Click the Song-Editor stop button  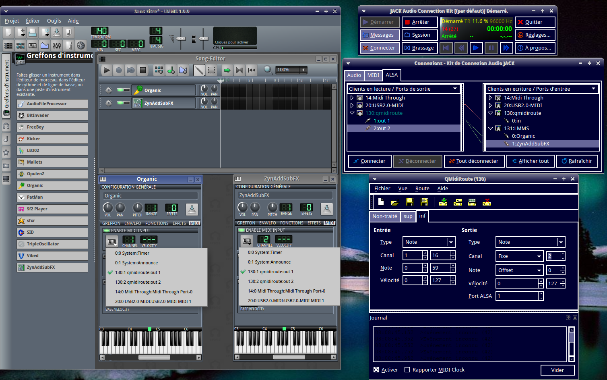point(143,70)
